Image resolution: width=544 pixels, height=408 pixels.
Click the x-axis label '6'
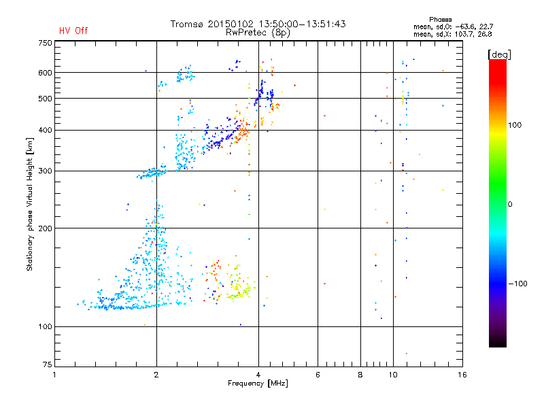pos(318,375)
